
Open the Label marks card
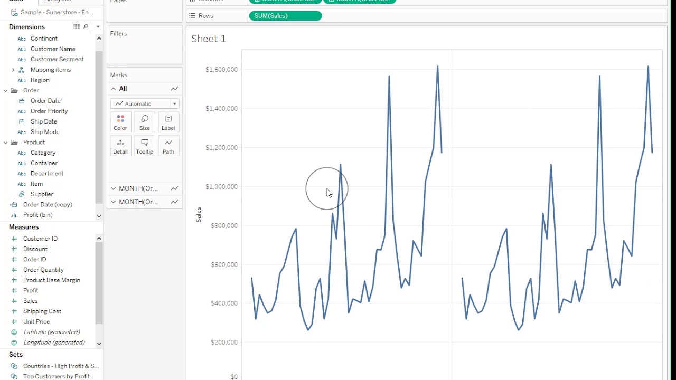click(168, 122)
